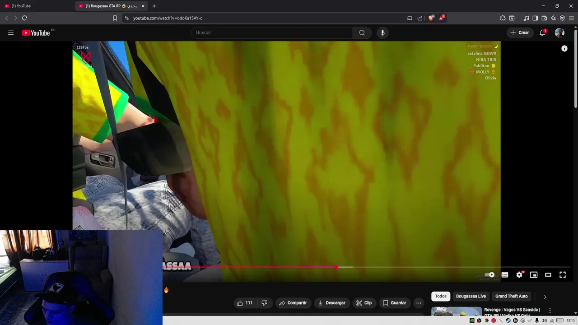The image size is (578, 325).
Task: Select the Grand Theft Auto chip
Action: tap(512, 296)
